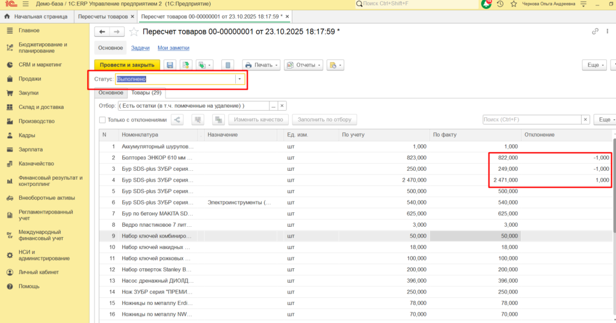Click the global search field Поиск Ctrl+Shift+F
Image resolution: width=616 pixels, height=323 pixels.
tap(418, 4)
